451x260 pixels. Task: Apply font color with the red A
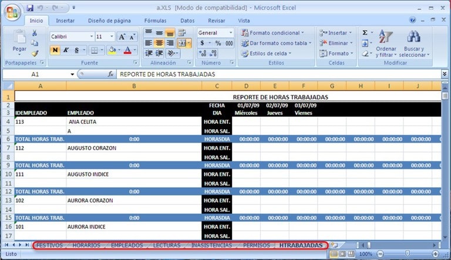point(127,50)
